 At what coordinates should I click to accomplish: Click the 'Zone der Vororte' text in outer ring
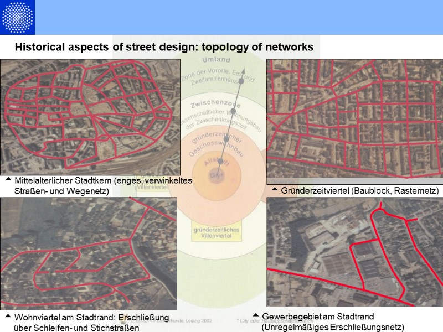point(205,74)
